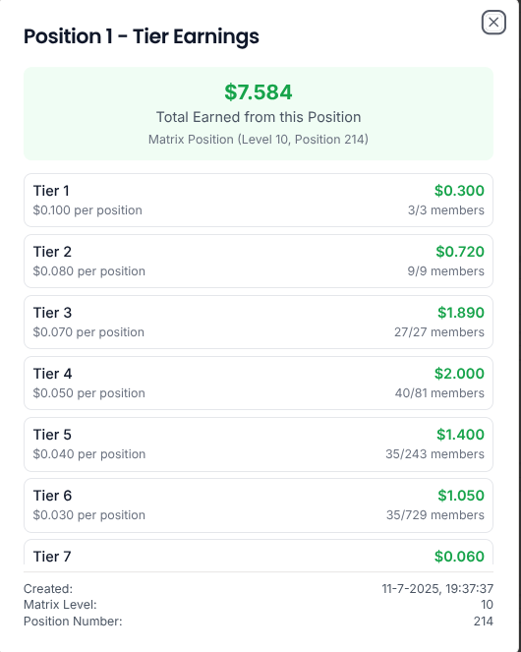Click the $1.050 amount in Tier 6
Screen dimensions: 521x652
pos(461,496)
